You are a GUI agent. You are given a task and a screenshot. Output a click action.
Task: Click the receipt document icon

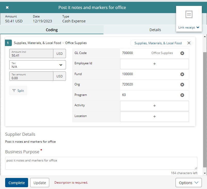[x=189, y=15]
